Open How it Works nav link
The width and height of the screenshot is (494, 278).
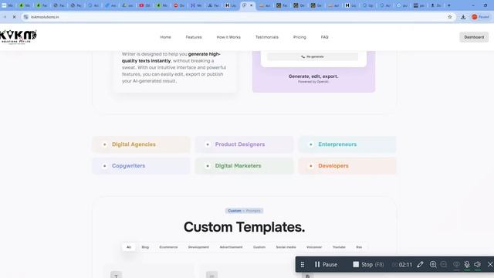[228, 37]
